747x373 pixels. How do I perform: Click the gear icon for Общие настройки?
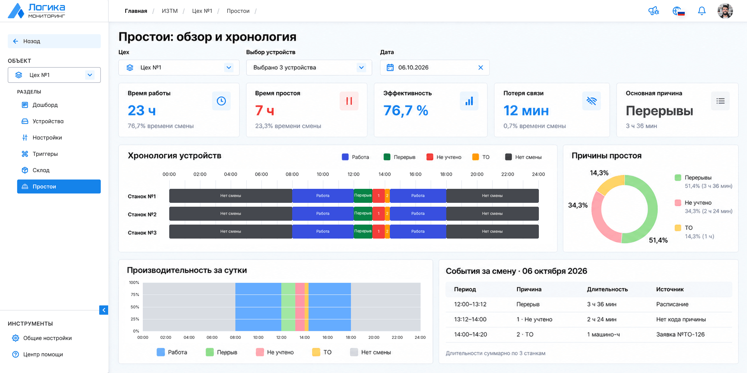[16, 338]
